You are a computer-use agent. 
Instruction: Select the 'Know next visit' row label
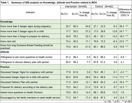pos(8,41)
